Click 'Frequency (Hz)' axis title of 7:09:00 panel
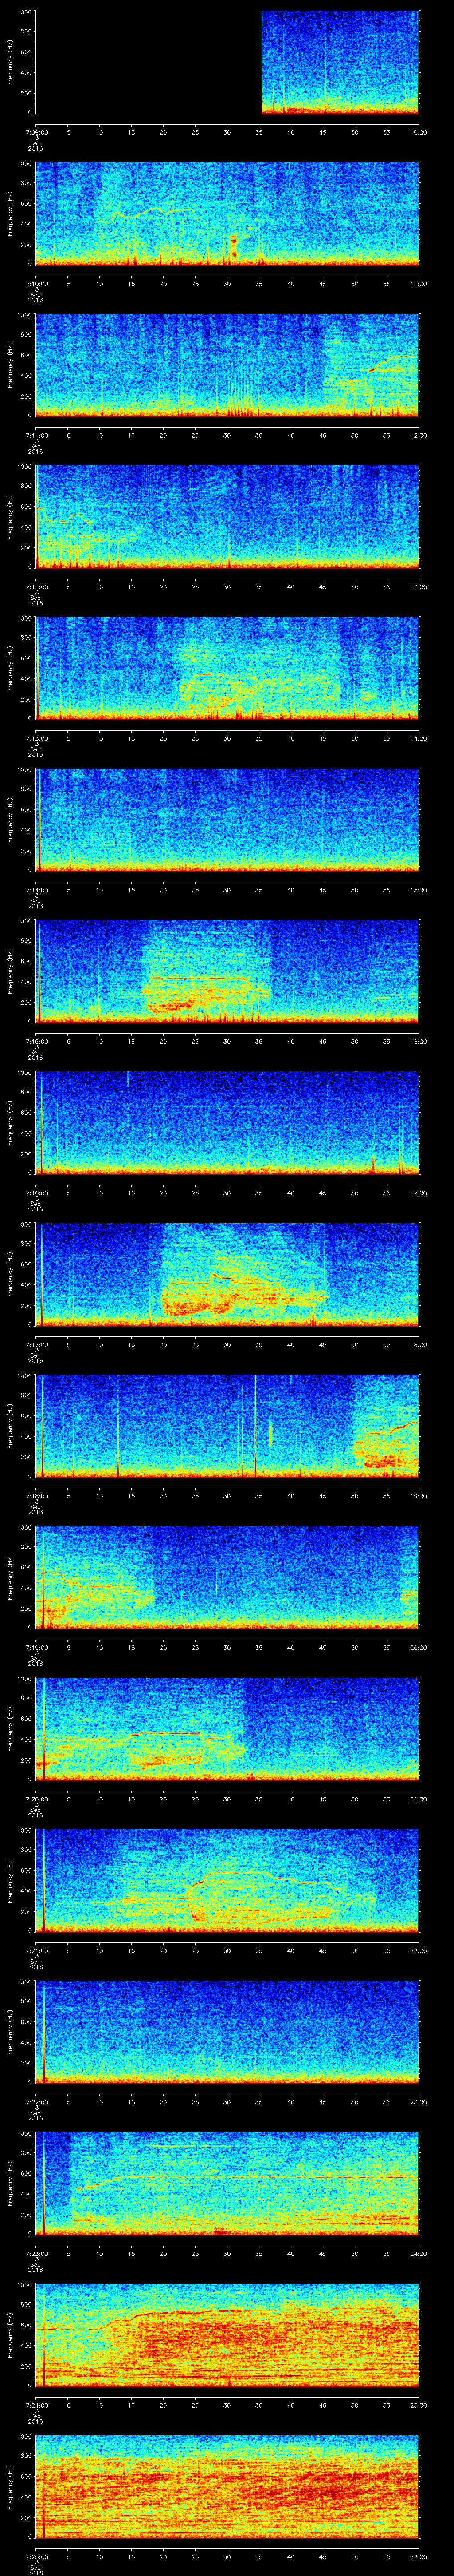Viewport: 454px width, 2576px height. tap(10, 62)
